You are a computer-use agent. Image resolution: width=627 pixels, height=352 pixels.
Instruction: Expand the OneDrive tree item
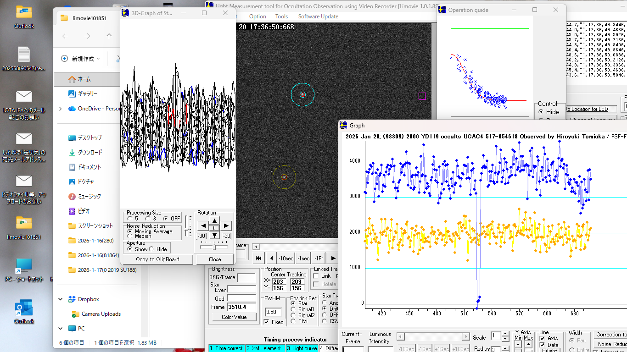tap(61, 109)
